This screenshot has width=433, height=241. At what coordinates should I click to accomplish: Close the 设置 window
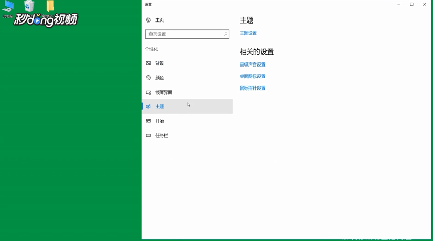pos(425,4)
